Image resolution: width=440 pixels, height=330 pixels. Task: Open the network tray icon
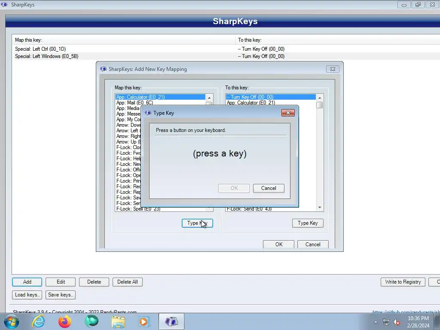pyautogui.click(x=386, y=322)
